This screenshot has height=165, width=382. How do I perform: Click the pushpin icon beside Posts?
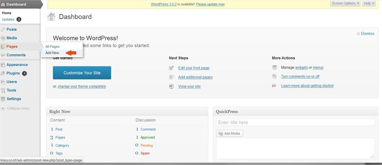(x=3, y=29)
